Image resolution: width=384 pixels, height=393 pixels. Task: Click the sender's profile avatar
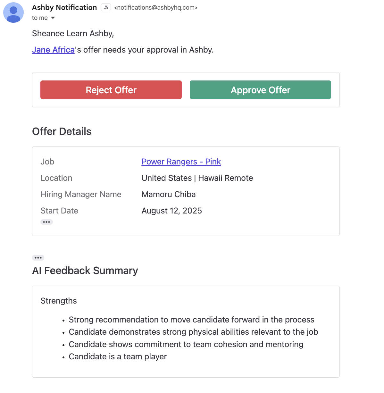pyautogui.click(x=13, y=13)
